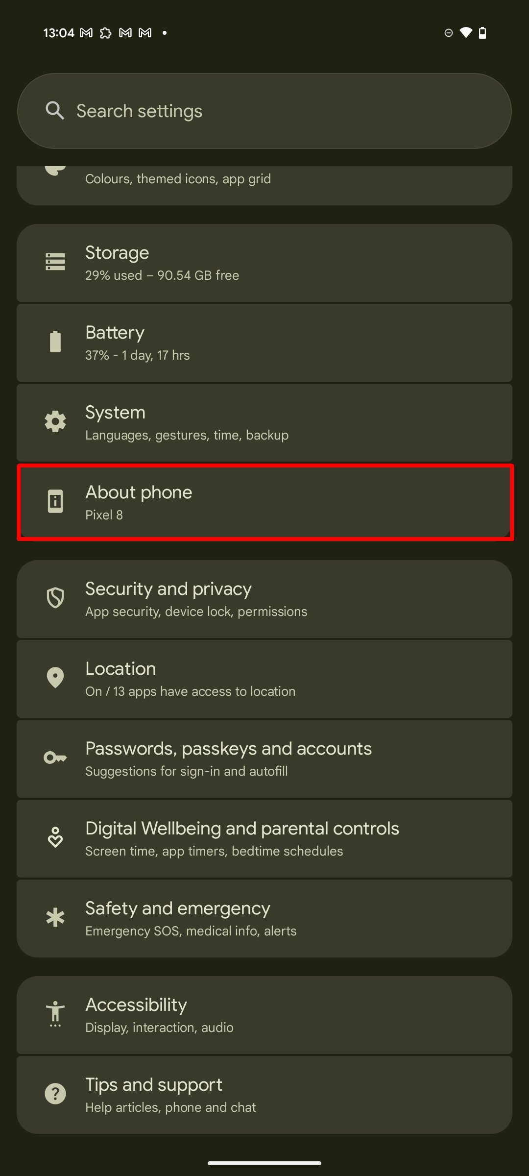
Task: Tap the Digital Wellbeing heart icon
Action: coord(55,837)
